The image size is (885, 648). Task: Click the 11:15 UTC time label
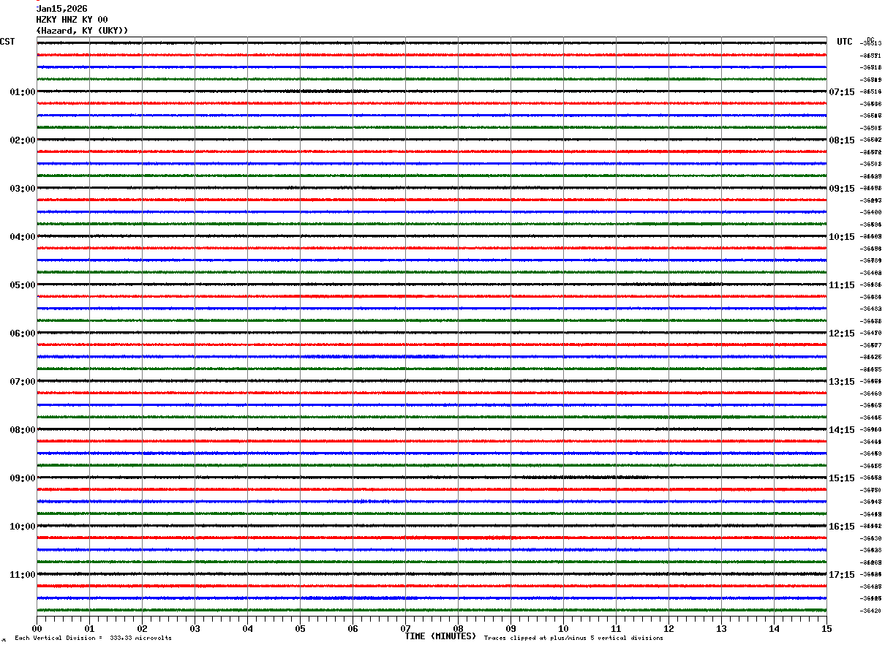pos(842,285)
